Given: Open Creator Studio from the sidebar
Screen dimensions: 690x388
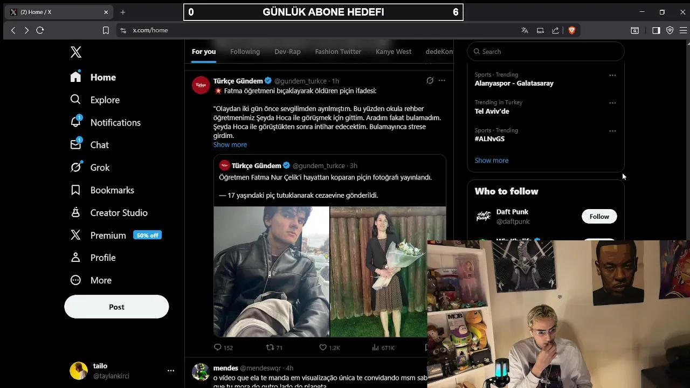Looking at the screenshot, I should pos(108,213).
